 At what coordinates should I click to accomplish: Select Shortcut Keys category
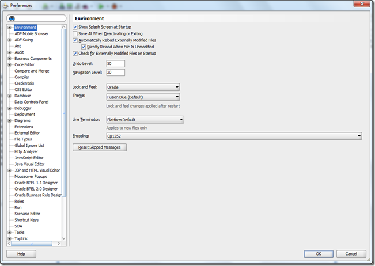pyautogui.click(x=26, y=220)
